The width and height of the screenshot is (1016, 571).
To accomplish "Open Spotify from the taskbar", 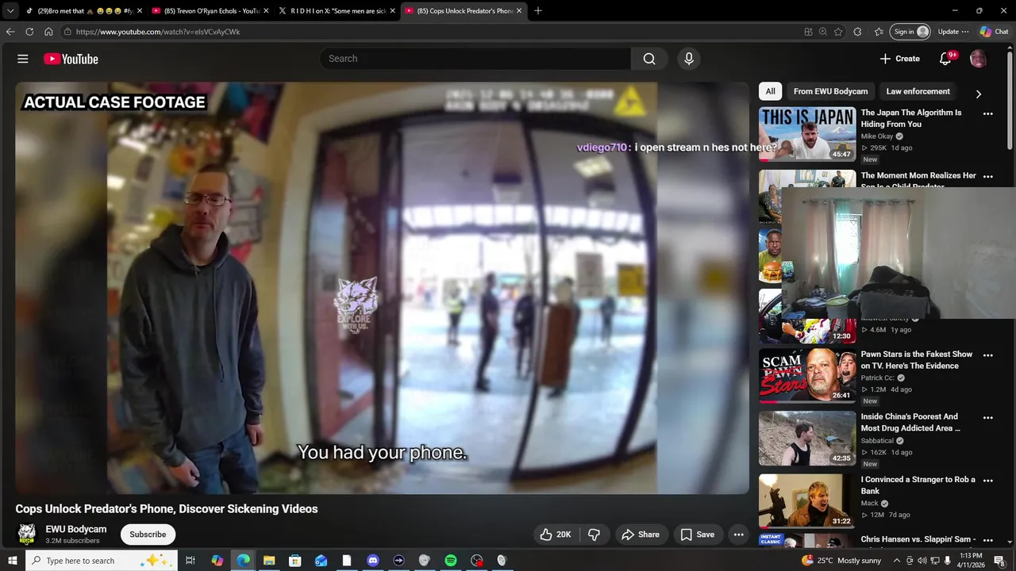I will point(450,561).
